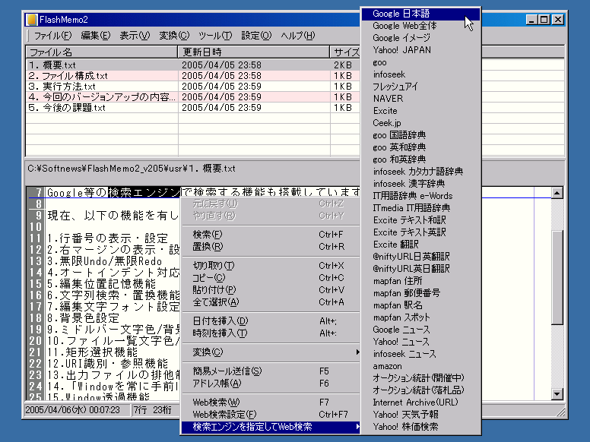The width and height of the screenshot is (590, 442).
Task: Choose 検索(F) from the context menu
Action: (270, 235)
